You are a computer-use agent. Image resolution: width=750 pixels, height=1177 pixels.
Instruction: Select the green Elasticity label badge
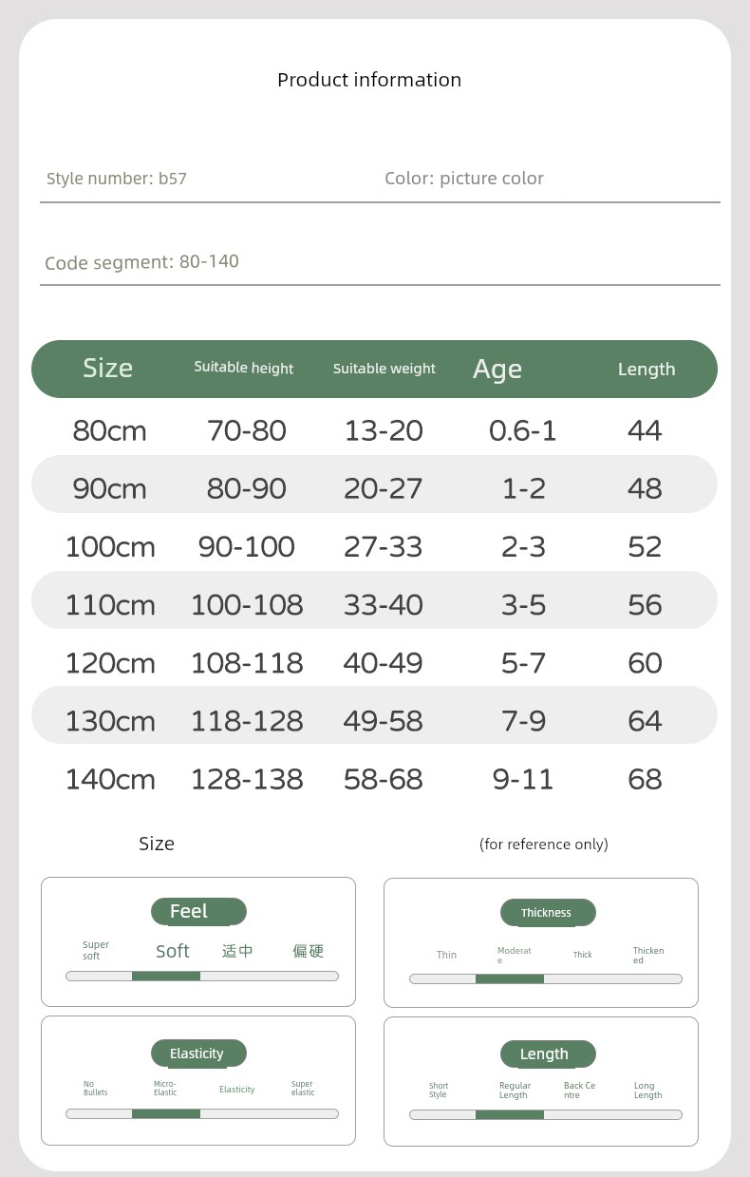[x=198, y=1054]
